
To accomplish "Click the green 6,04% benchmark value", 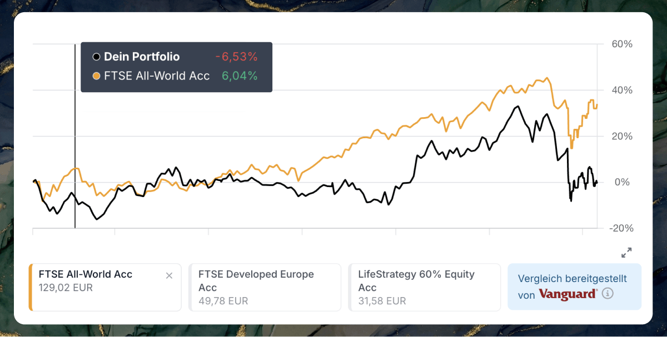I will coord(240,76).
